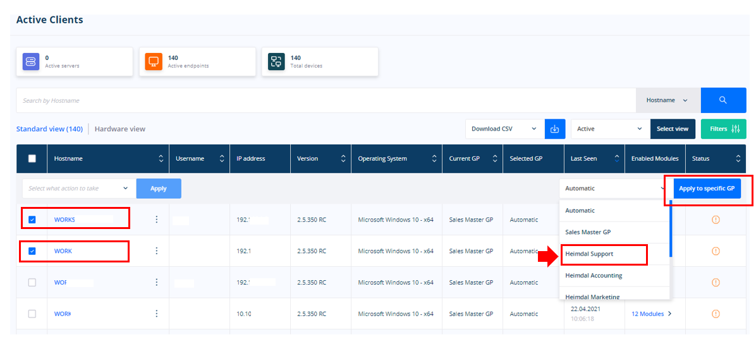This screenshot has width=756, height=347.
Task: Toggle the select-all header checkbox
Action: [x=32, y=158]
